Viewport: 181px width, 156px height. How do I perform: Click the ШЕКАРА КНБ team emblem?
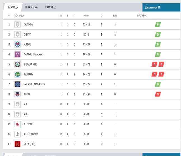18,64
